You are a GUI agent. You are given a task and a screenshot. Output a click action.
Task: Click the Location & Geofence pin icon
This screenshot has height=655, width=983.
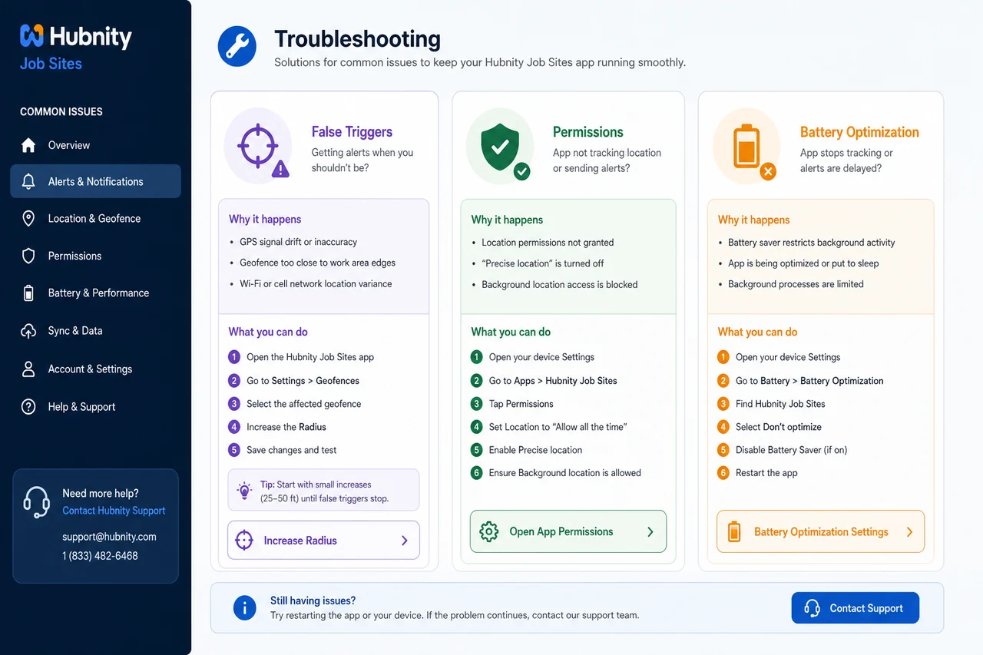pyautogui.click(x=28, y=219)
